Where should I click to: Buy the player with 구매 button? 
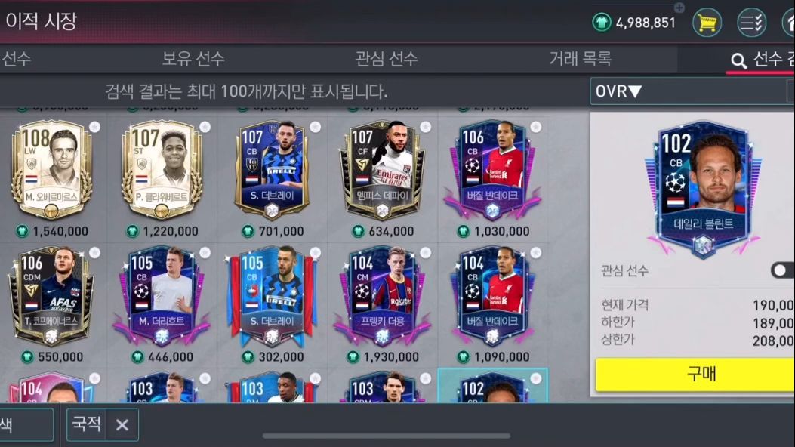tap(695, 374)
